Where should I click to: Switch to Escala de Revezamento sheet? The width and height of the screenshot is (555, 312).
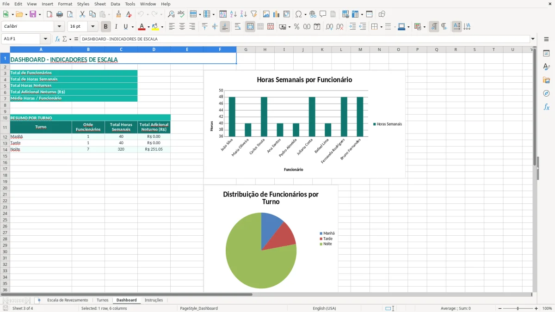click(x=68, y=300)
